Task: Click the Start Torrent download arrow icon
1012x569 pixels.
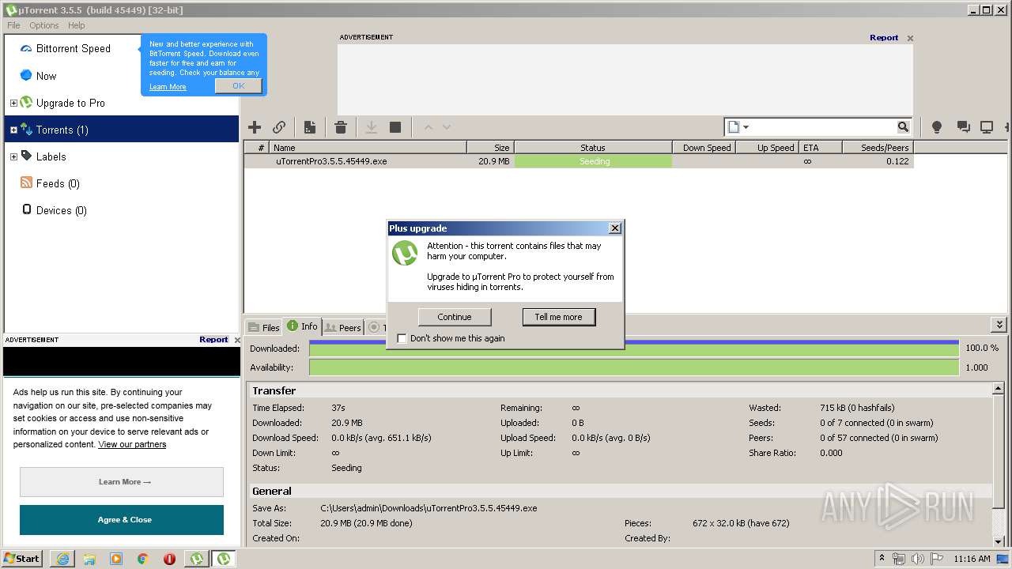Action: (x=371, y=127)
